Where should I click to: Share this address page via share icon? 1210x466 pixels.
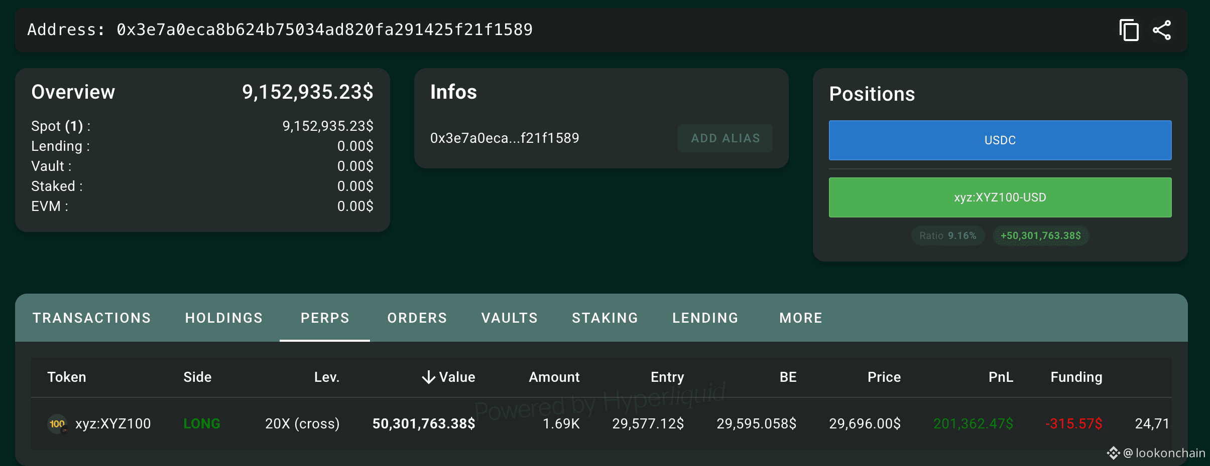point(1162,30)
